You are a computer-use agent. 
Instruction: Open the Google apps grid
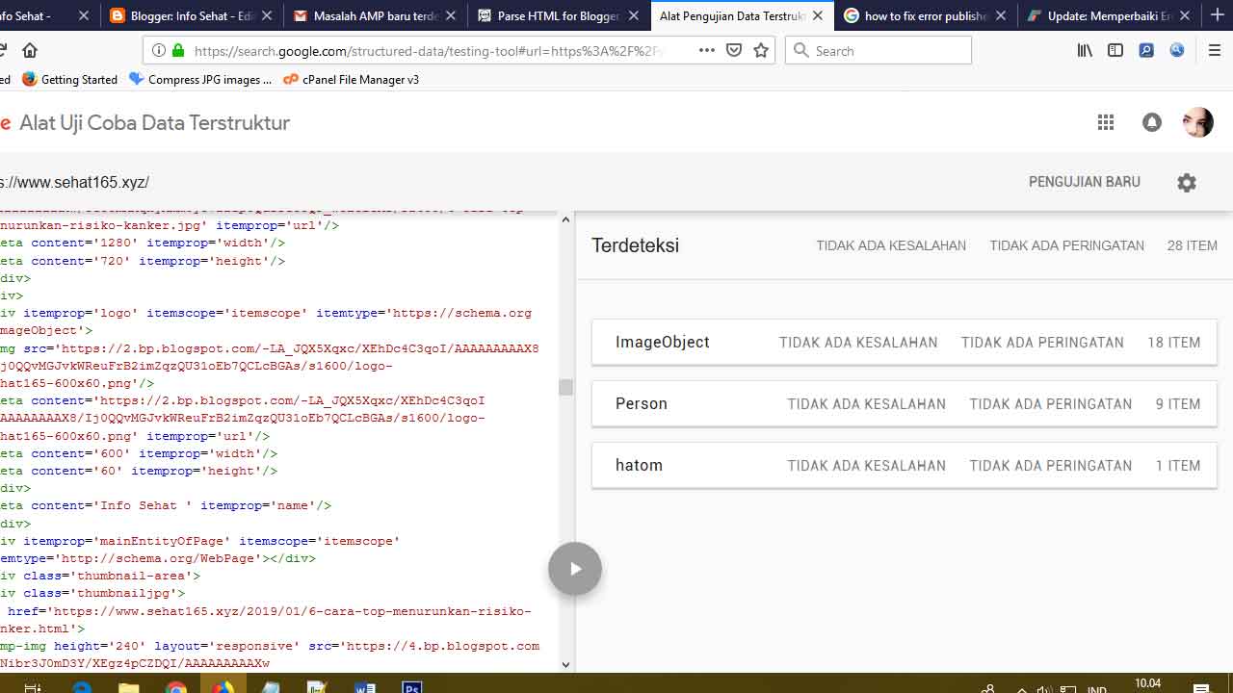tap(1106, 122)
